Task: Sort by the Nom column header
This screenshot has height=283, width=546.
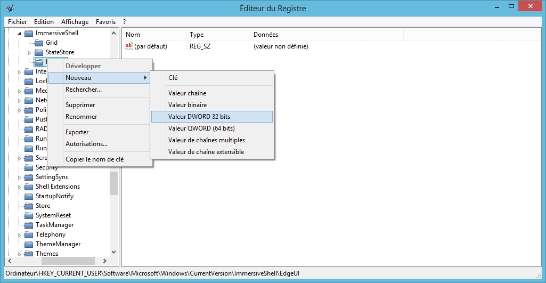Action: click(x=154, y=35)
